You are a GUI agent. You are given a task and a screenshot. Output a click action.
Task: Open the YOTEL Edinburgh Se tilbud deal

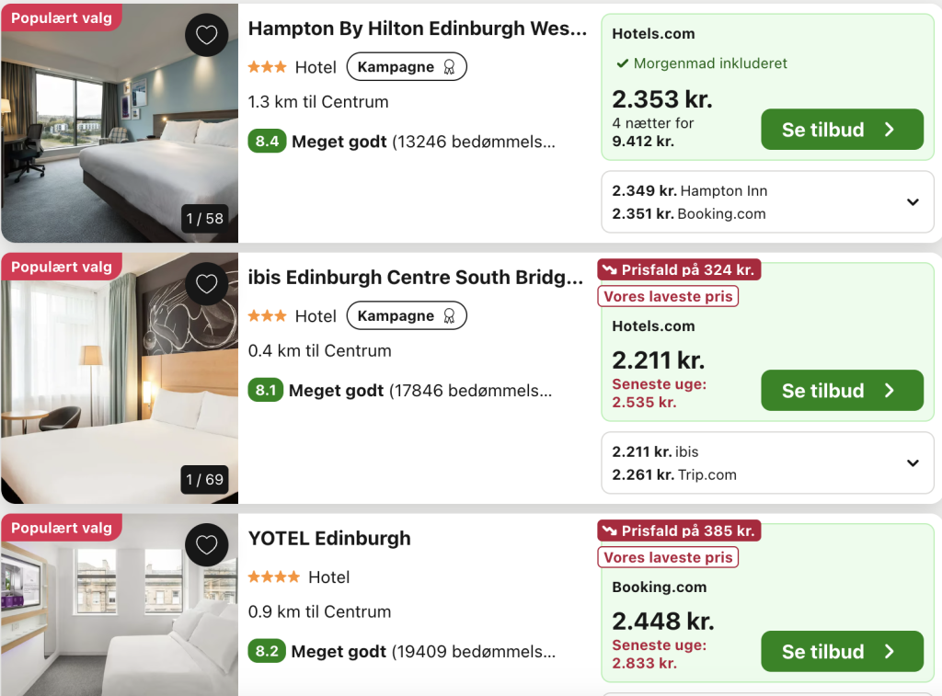[x=842, y=652]
